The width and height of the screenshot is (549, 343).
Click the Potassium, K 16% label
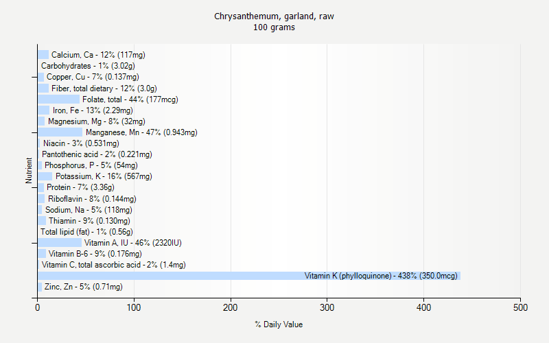(104, 176)
